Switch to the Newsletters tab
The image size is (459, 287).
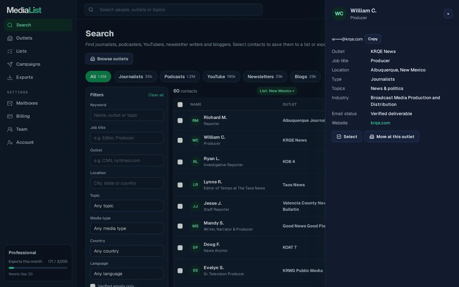pyautogui.click(x=265, y=77)
